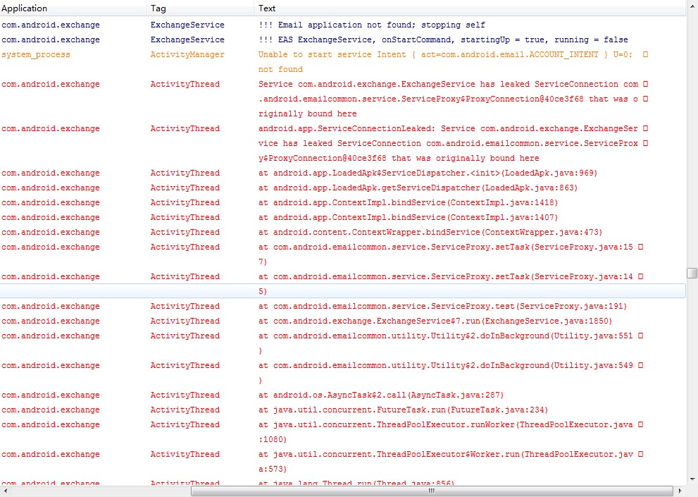Viewport: 698px width, 497px height.
Task: Select the 'EAS ExchangeService, onStartCommand' log line
Action: [443, 39]
